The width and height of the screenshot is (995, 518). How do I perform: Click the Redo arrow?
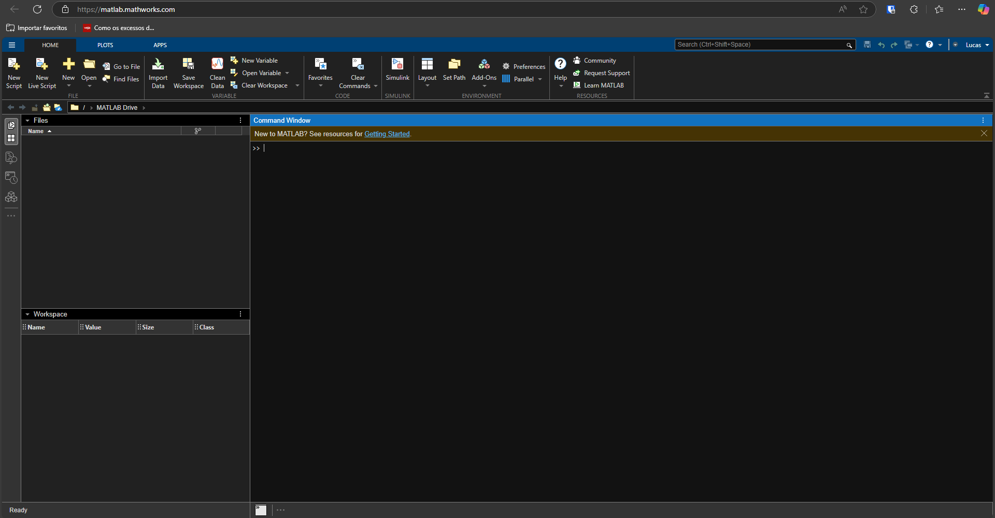(894, 45)
